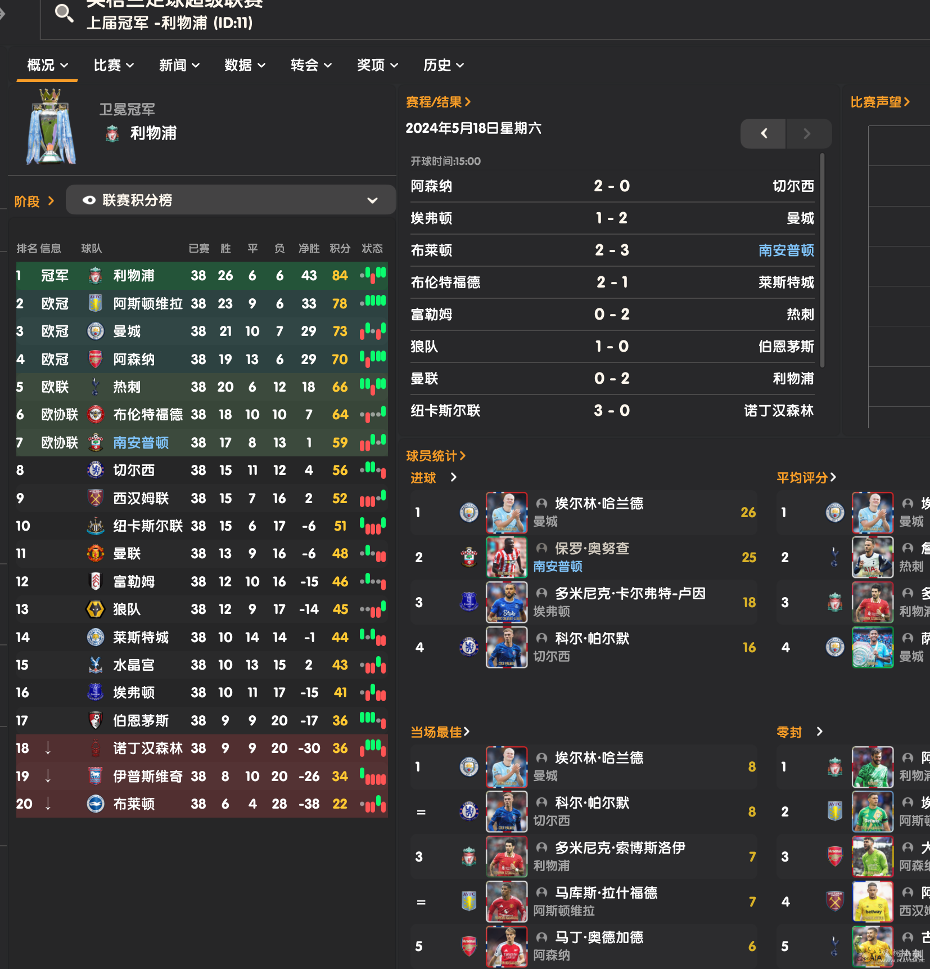Click Liverpool crest in league table row 1
Viewport: 930px width, 969px height.
(96, 276)
